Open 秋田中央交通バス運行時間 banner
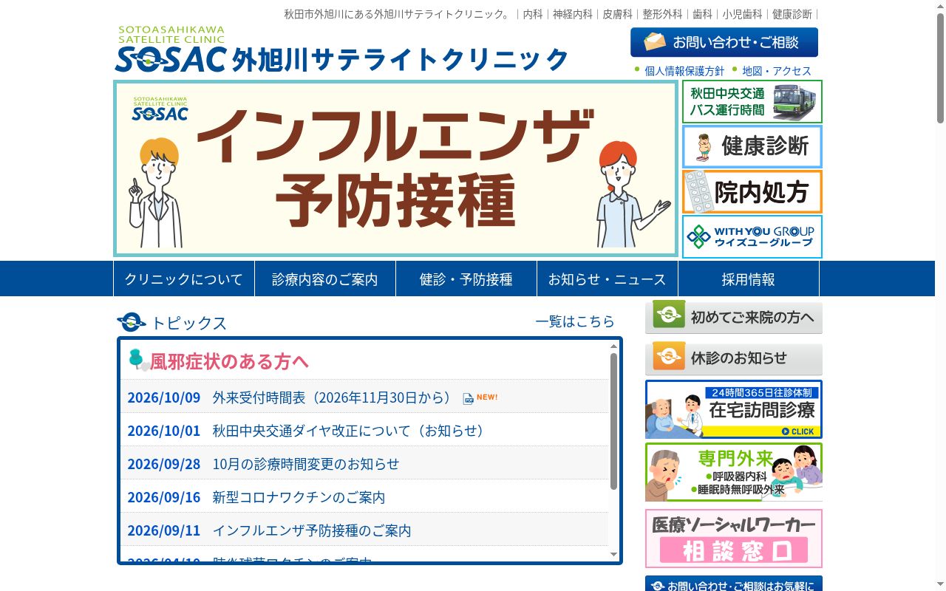Viewport: 946px width, 591px height. 752,101
